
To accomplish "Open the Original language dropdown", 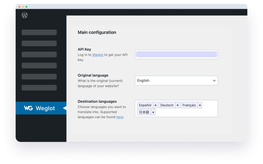I will click(176, 80).
